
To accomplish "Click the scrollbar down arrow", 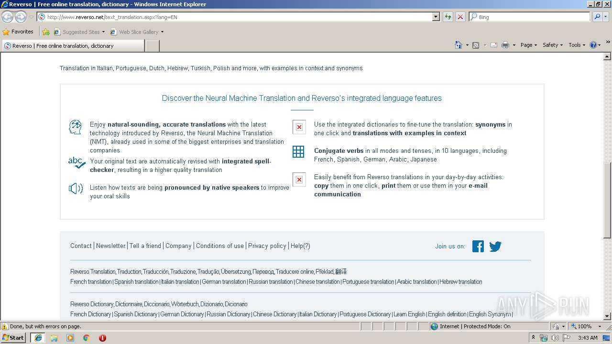I will tap(607, 316).
